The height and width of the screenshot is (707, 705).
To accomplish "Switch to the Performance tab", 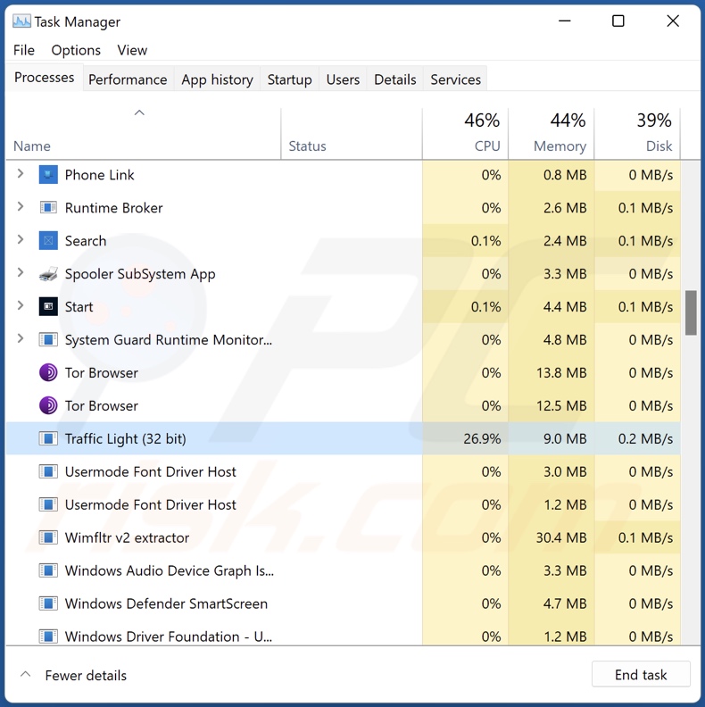I will [128, 79].
